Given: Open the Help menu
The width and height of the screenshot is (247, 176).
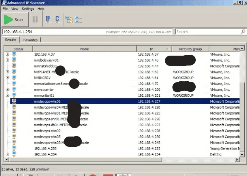Looking at the screenshot, I should click(x=41, y=9).
